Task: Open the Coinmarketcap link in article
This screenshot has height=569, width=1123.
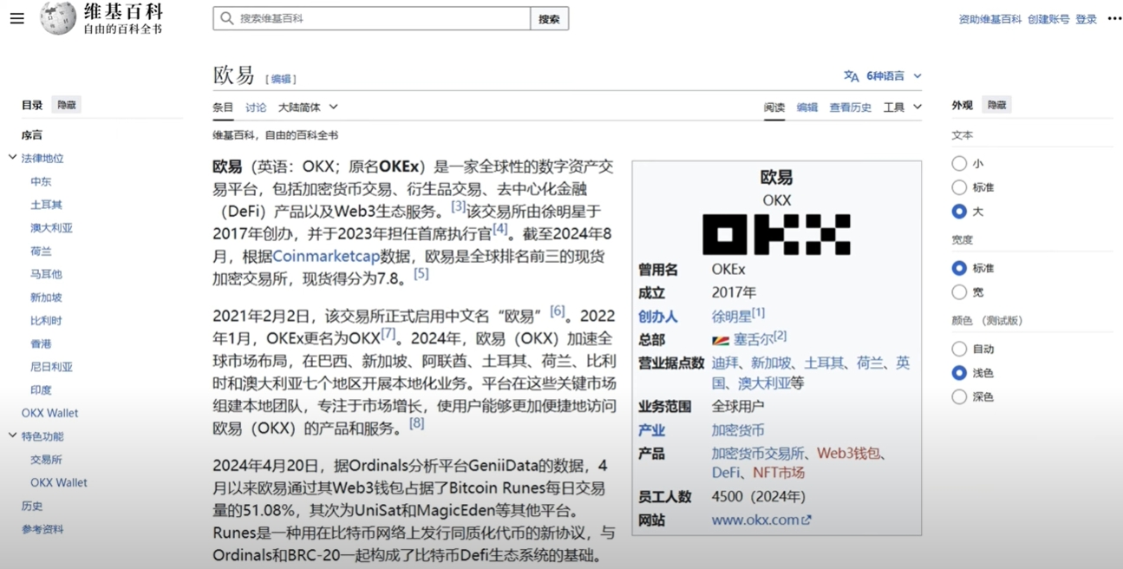Action: (325, 256)
